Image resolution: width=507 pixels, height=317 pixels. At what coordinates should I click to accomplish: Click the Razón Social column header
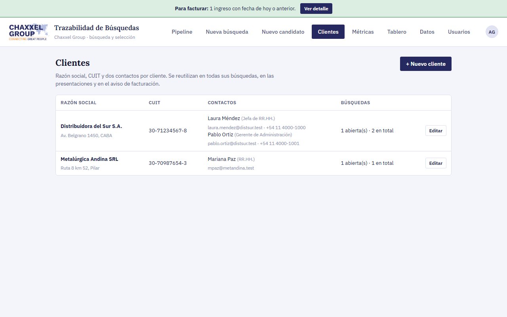pos(78,103)
